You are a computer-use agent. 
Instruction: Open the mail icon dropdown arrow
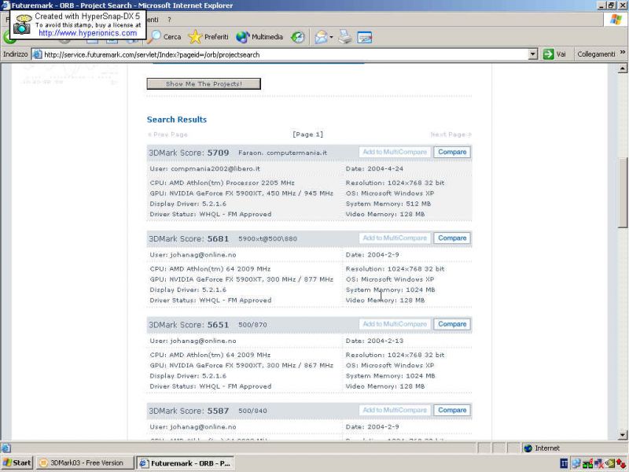[331, 37]
